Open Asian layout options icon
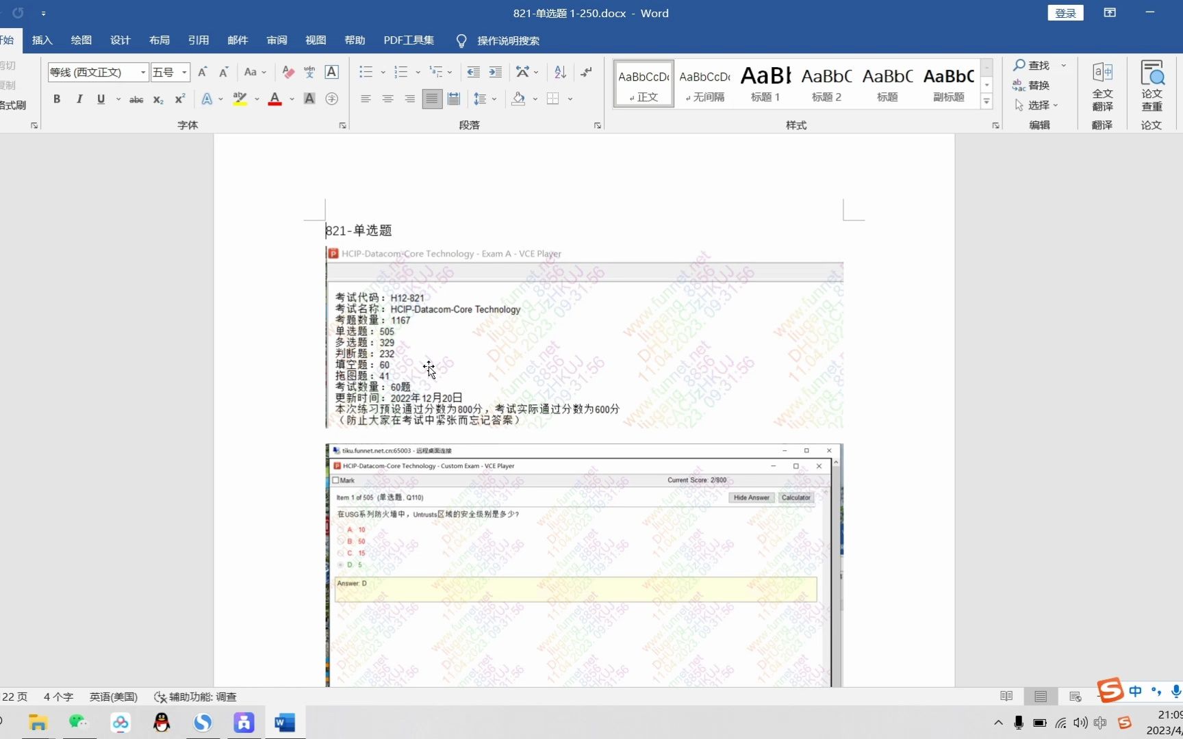The width and height of the screenshot is (1183, 739). pos(523,72)
